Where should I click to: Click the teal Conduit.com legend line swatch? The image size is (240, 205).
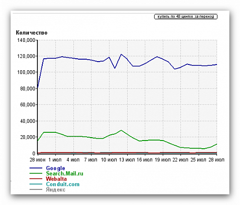pyautogui.click(x=36, y=184)
